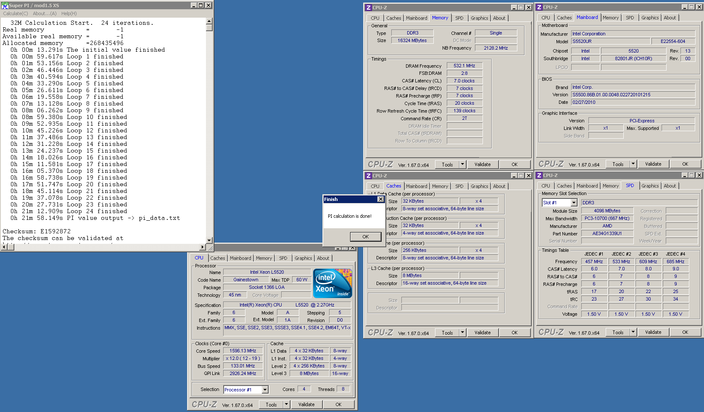Click Tools button in Memory window
This screenshot has width=704, height=412.
[x=447, y=164]
